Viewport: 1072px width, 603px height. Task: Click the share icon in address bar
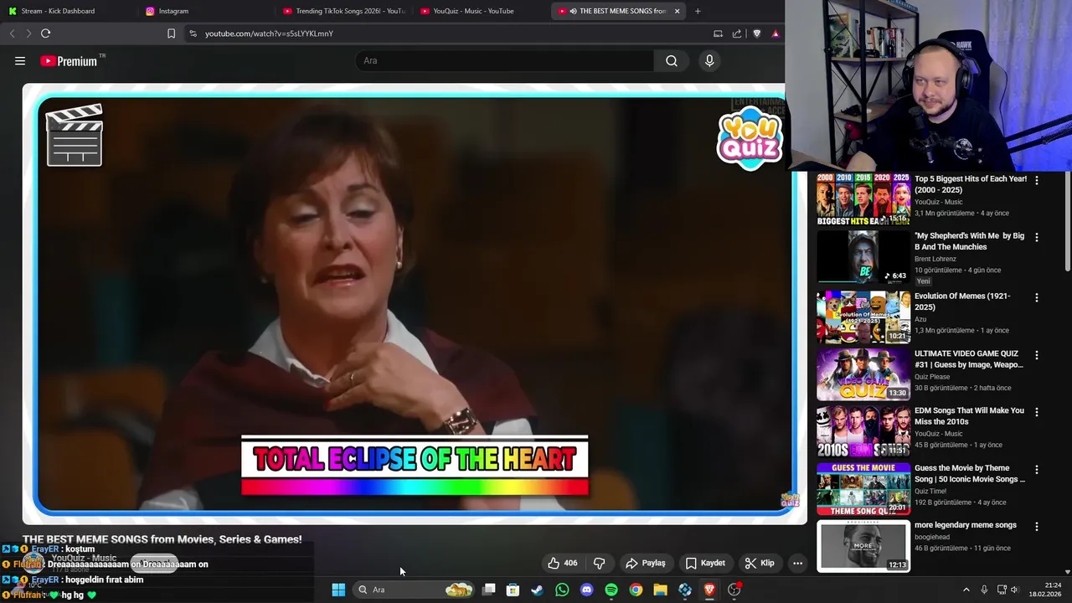coord(737,33)
